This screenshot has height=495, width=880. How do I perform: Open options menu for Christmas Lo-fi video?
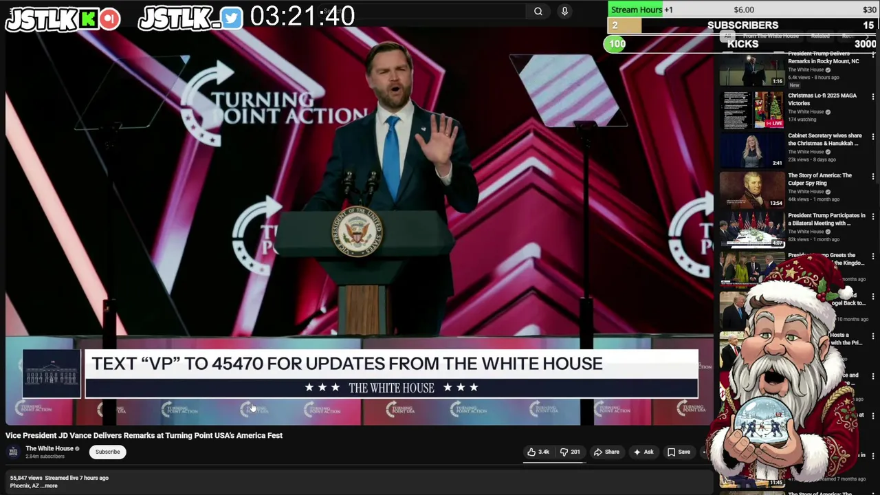coord(874,98)
